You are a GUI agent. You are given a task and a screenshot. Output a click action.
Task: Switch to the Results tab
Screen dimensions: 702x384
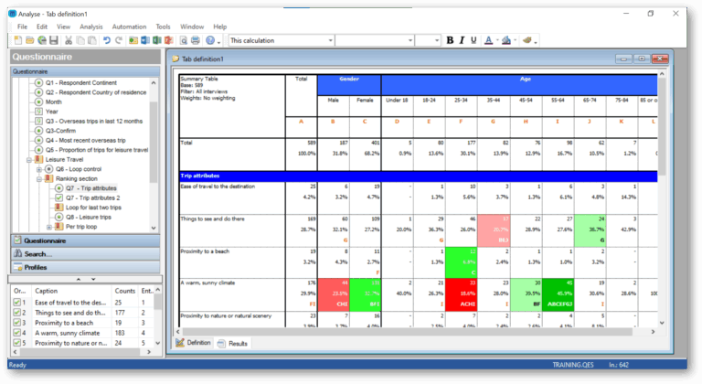(x=238, y=344)
